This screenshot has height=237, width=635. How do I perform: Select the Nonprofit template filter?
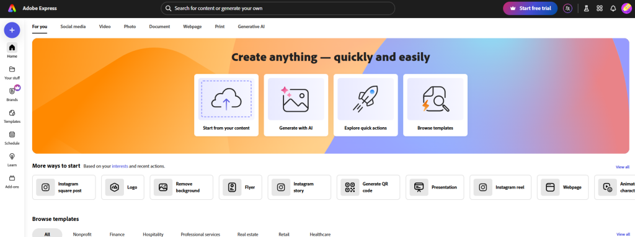[82, 234]
